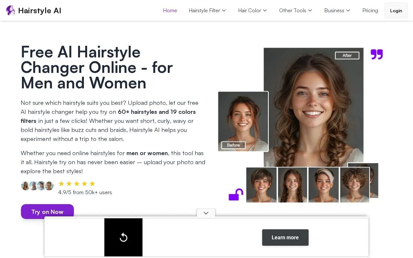Viewport: 413px width, 258px height.
Task: Click the 4.9/5 from 50k+ users text
Action: coord(85,192)
